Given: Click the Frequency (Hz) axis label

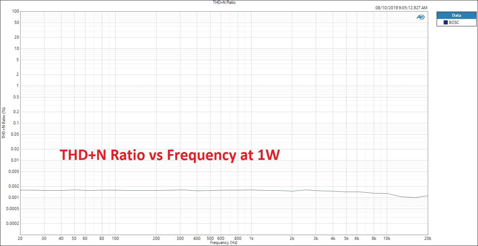Looking at the screenshot, I should pos(224,243).
